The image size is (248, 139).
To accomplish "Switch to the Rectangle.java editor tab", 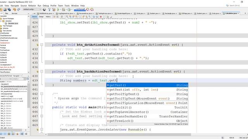I will pyautogui.click(x=170, y=14).
